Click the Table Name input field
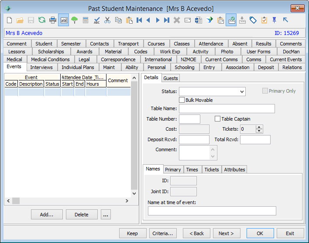This screenshot has width=309, height=243. pyautogui.click(x=227, y=108)
